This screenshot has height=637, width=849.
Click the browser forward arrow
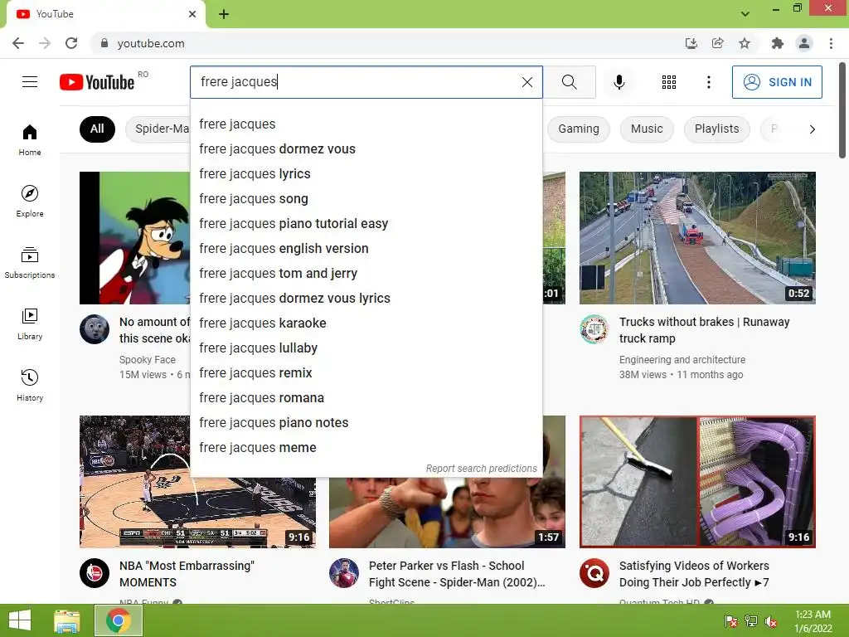coord(45,43)
